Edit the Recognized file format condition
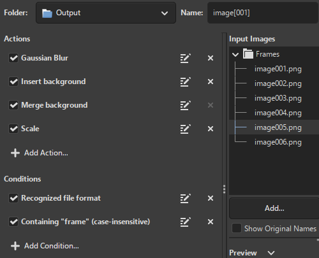The width and height of the screenshot is (319, 258). 185,198
